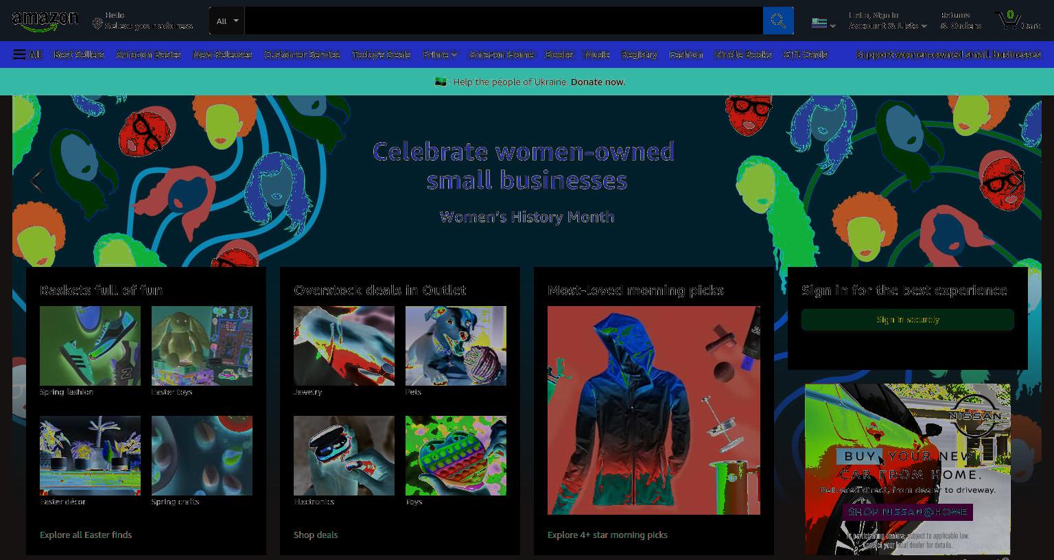1054x560 pixels.
Task: Open the Easter toys bunny thumbnail
Action: 202,346
